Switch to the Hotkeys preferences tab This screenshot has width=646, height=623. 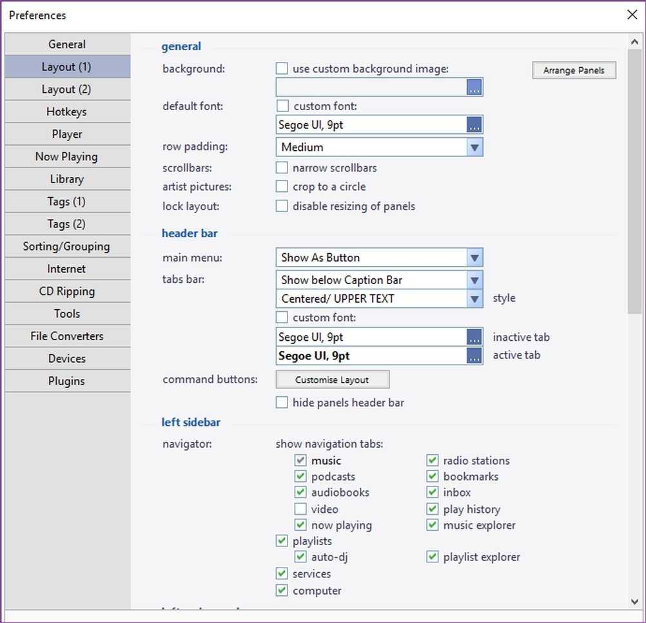(67, 112)
